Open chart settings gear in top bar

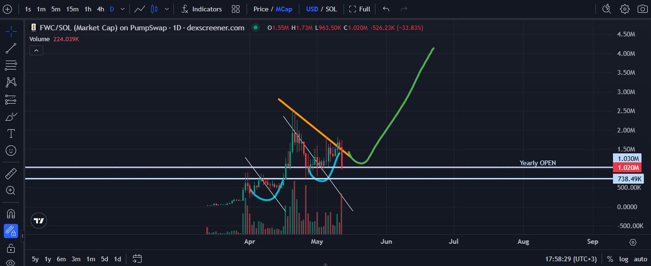(x=625, y=9)
